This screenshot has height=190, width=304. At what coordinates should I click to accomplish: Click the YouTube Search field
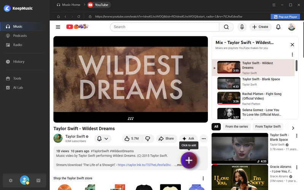click(165, 27)
